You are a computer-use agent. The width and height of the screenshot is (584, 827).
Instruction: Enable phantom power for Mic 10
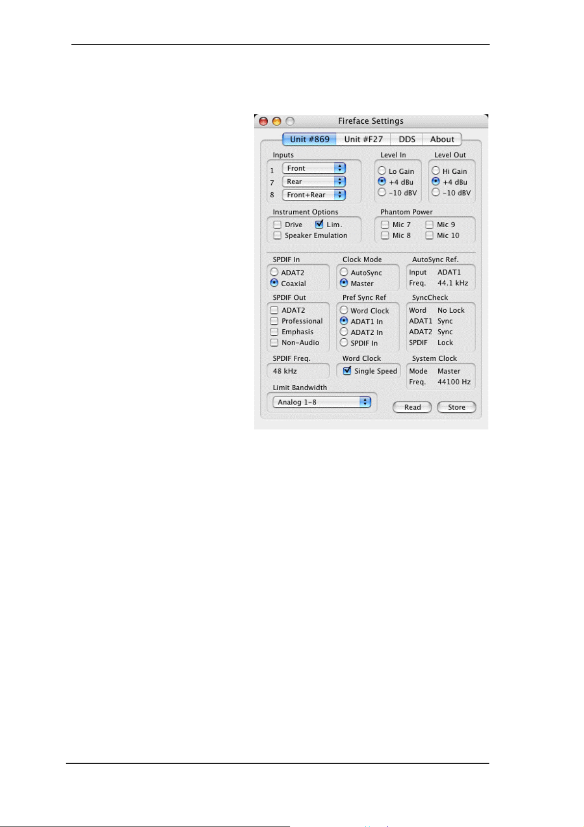[x=430, y=236]
